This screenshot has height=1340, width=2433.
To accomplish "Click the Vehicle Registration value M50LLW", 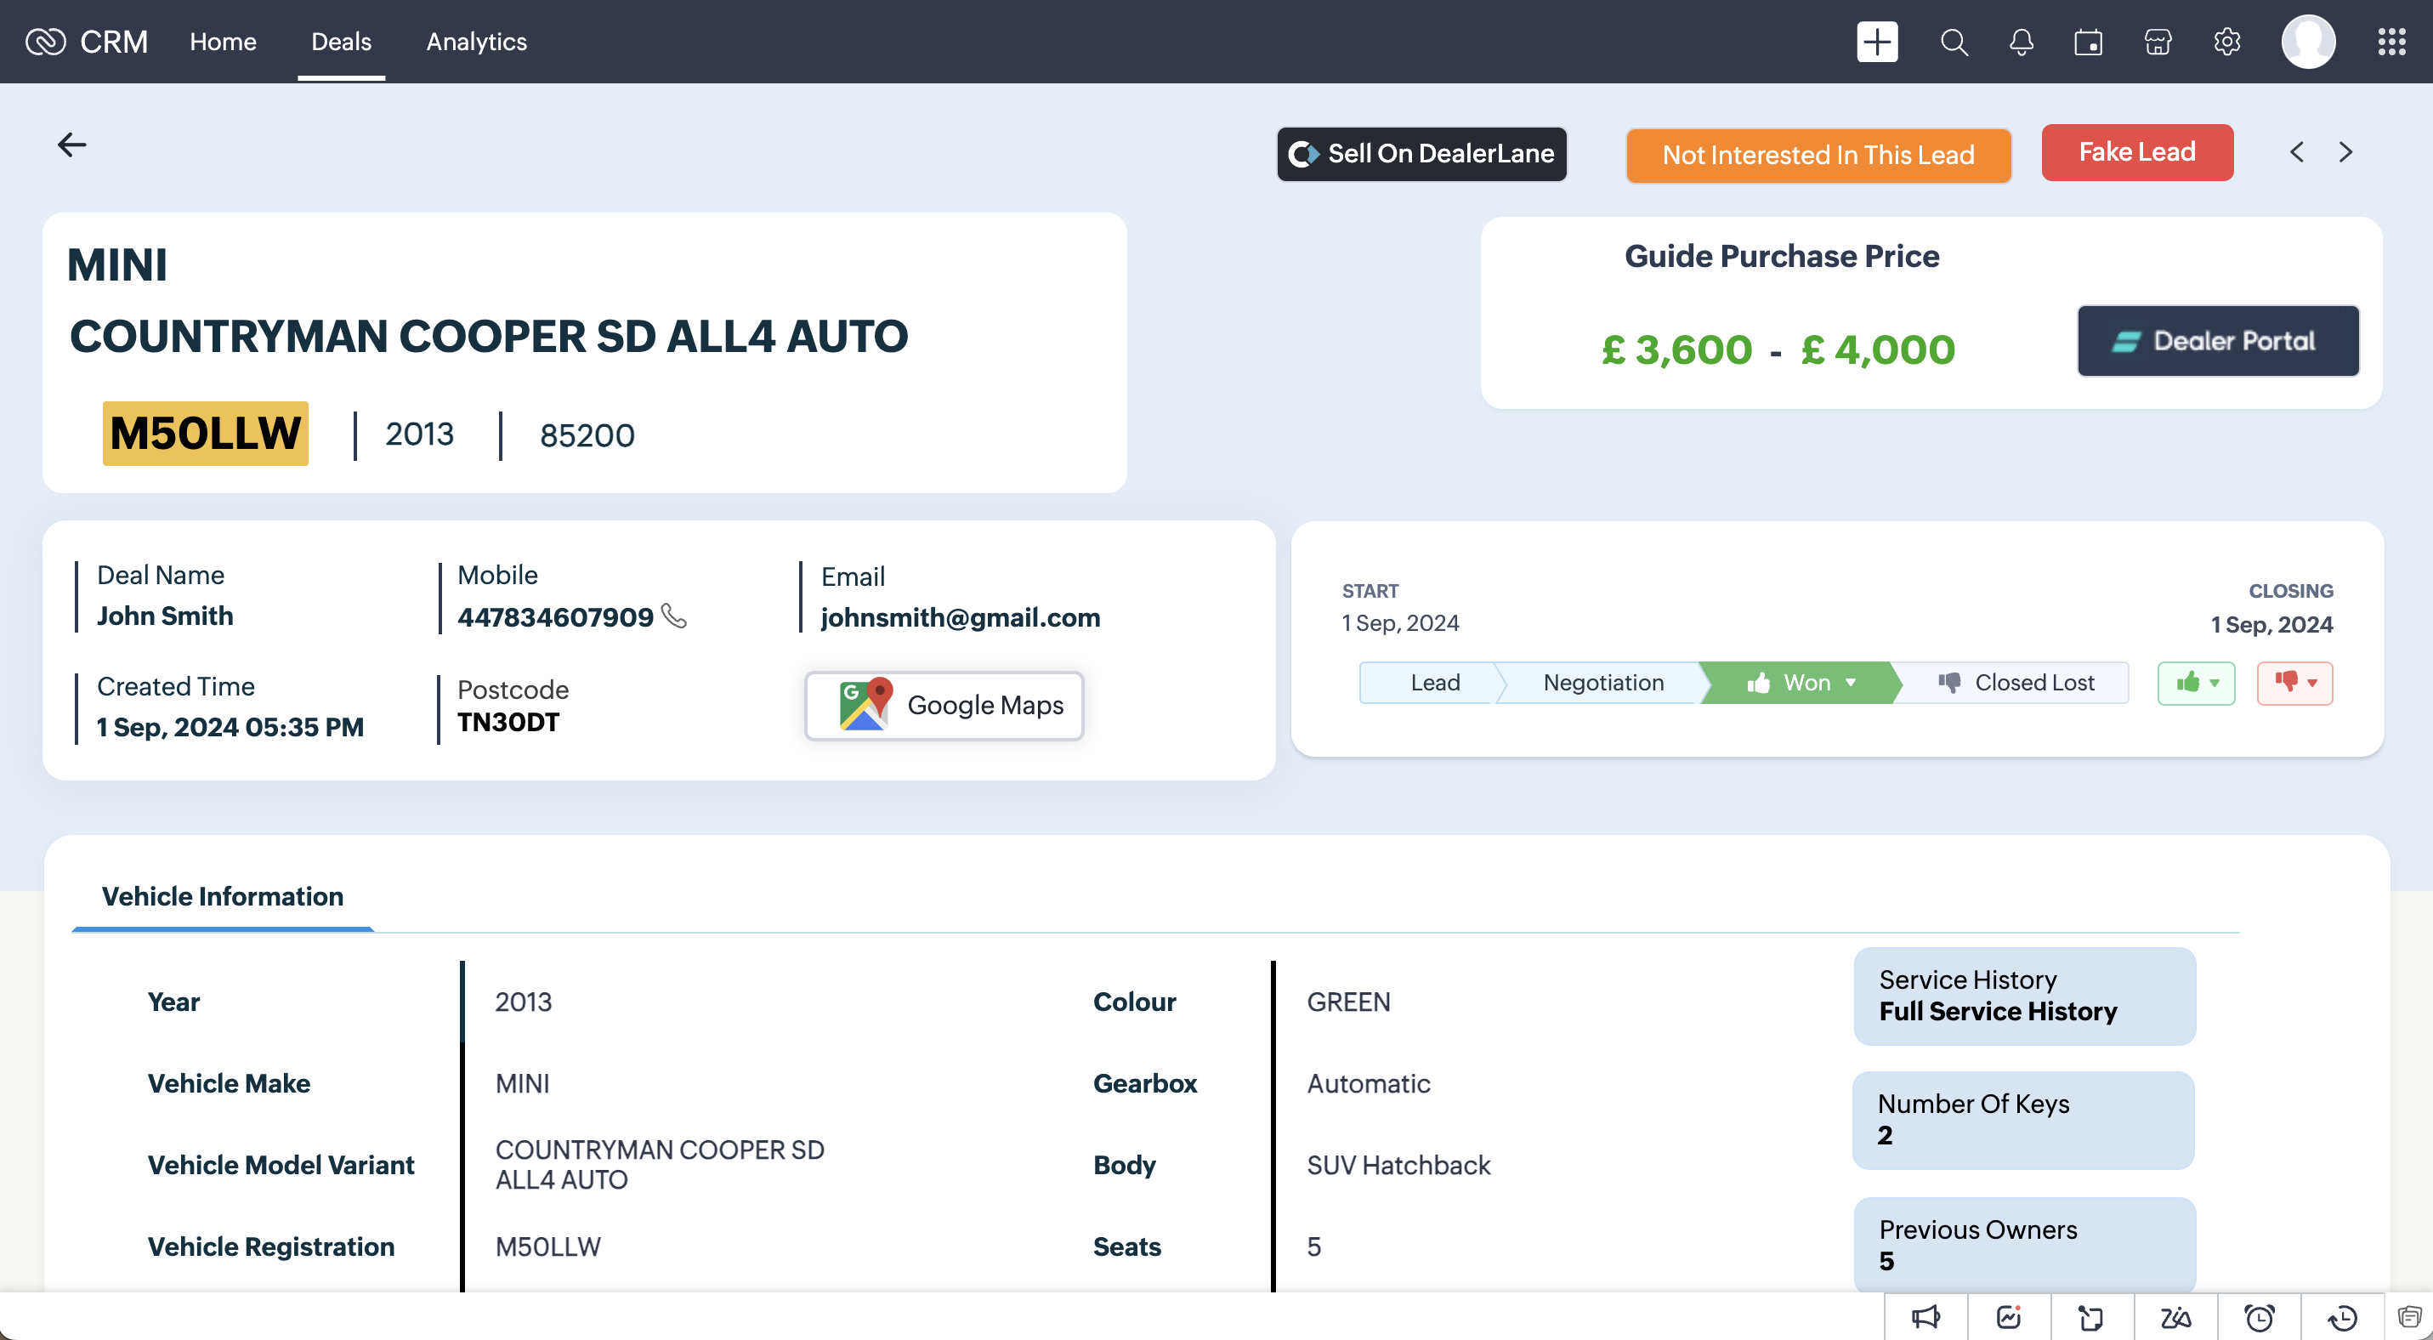I will [x=547, y=1246].
